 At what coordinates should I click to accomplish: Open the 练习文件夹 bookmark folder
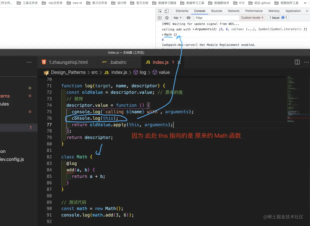click(96, 3)
